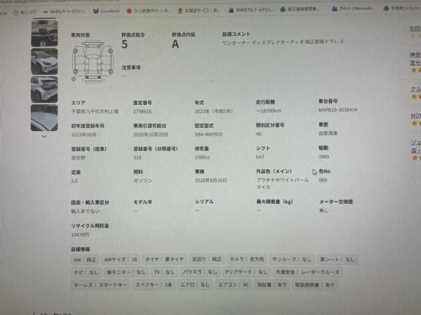Click the 革シート：なし equipment tag
Viewport: 421px width, 315px height.
[x=337, y=259]
